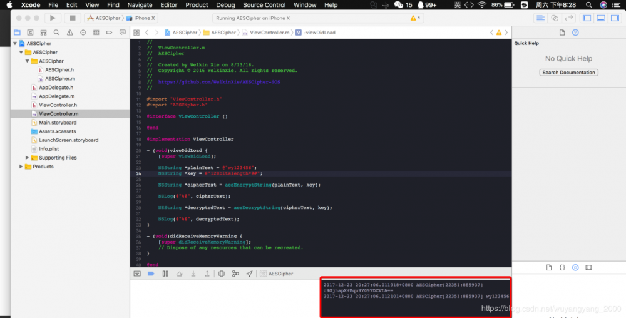Collapse the yellow AESCipher group folder
This screenshot has height=318, width=626.
click(21, 52)
